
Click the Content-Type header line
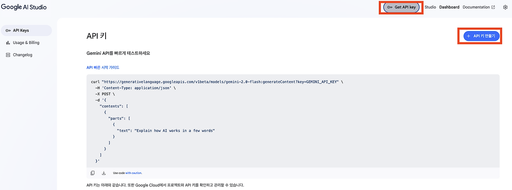tap(136, 88)
